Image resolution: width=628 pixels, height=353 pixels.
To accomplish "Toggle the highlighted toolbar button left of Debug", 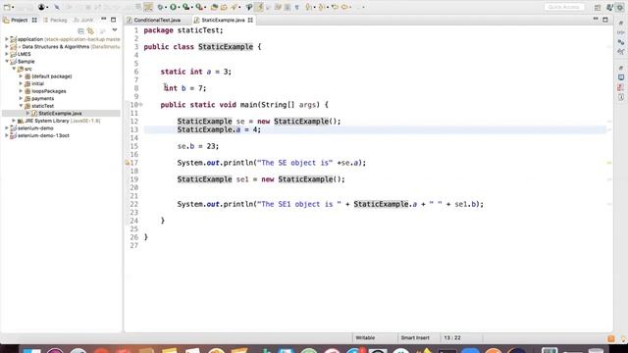I will click(148, 7).
